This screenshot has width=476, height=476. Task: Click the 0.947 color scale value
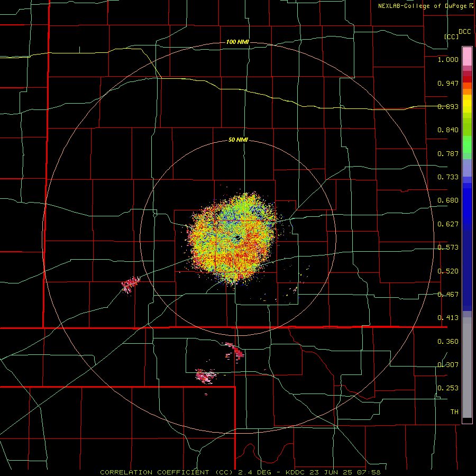tap(448, 83)
